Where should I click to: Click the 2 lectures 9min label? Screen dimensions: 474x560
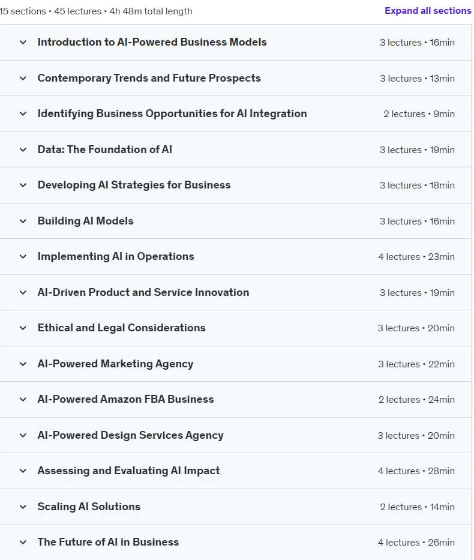tap(419, 113)
